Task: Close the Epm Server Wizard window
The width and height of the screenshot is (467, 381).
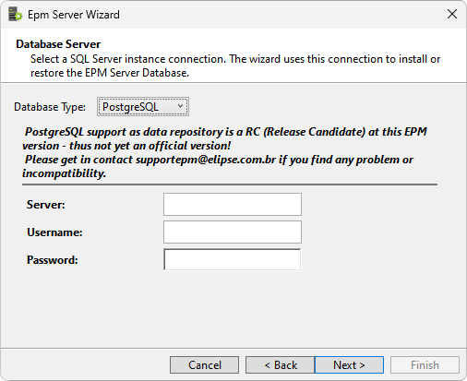Action: [452, 14]
